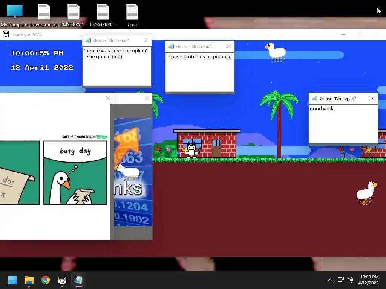The width and height of the screenshot is (386, 289).
Task: Open the listentome.txt desktop file
Action: [x=44, y=15]
